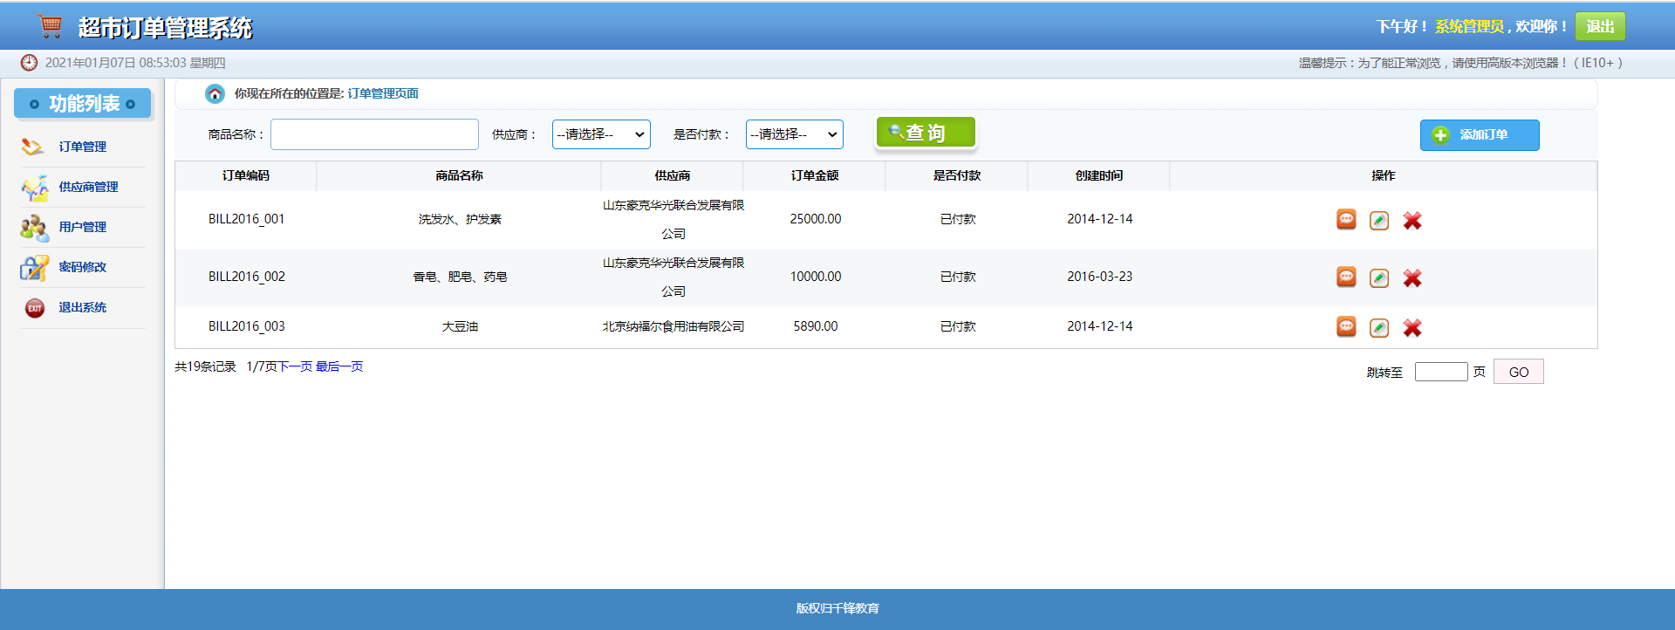
Task: View details of order BILL2016_002
Action: (1346, 277)
